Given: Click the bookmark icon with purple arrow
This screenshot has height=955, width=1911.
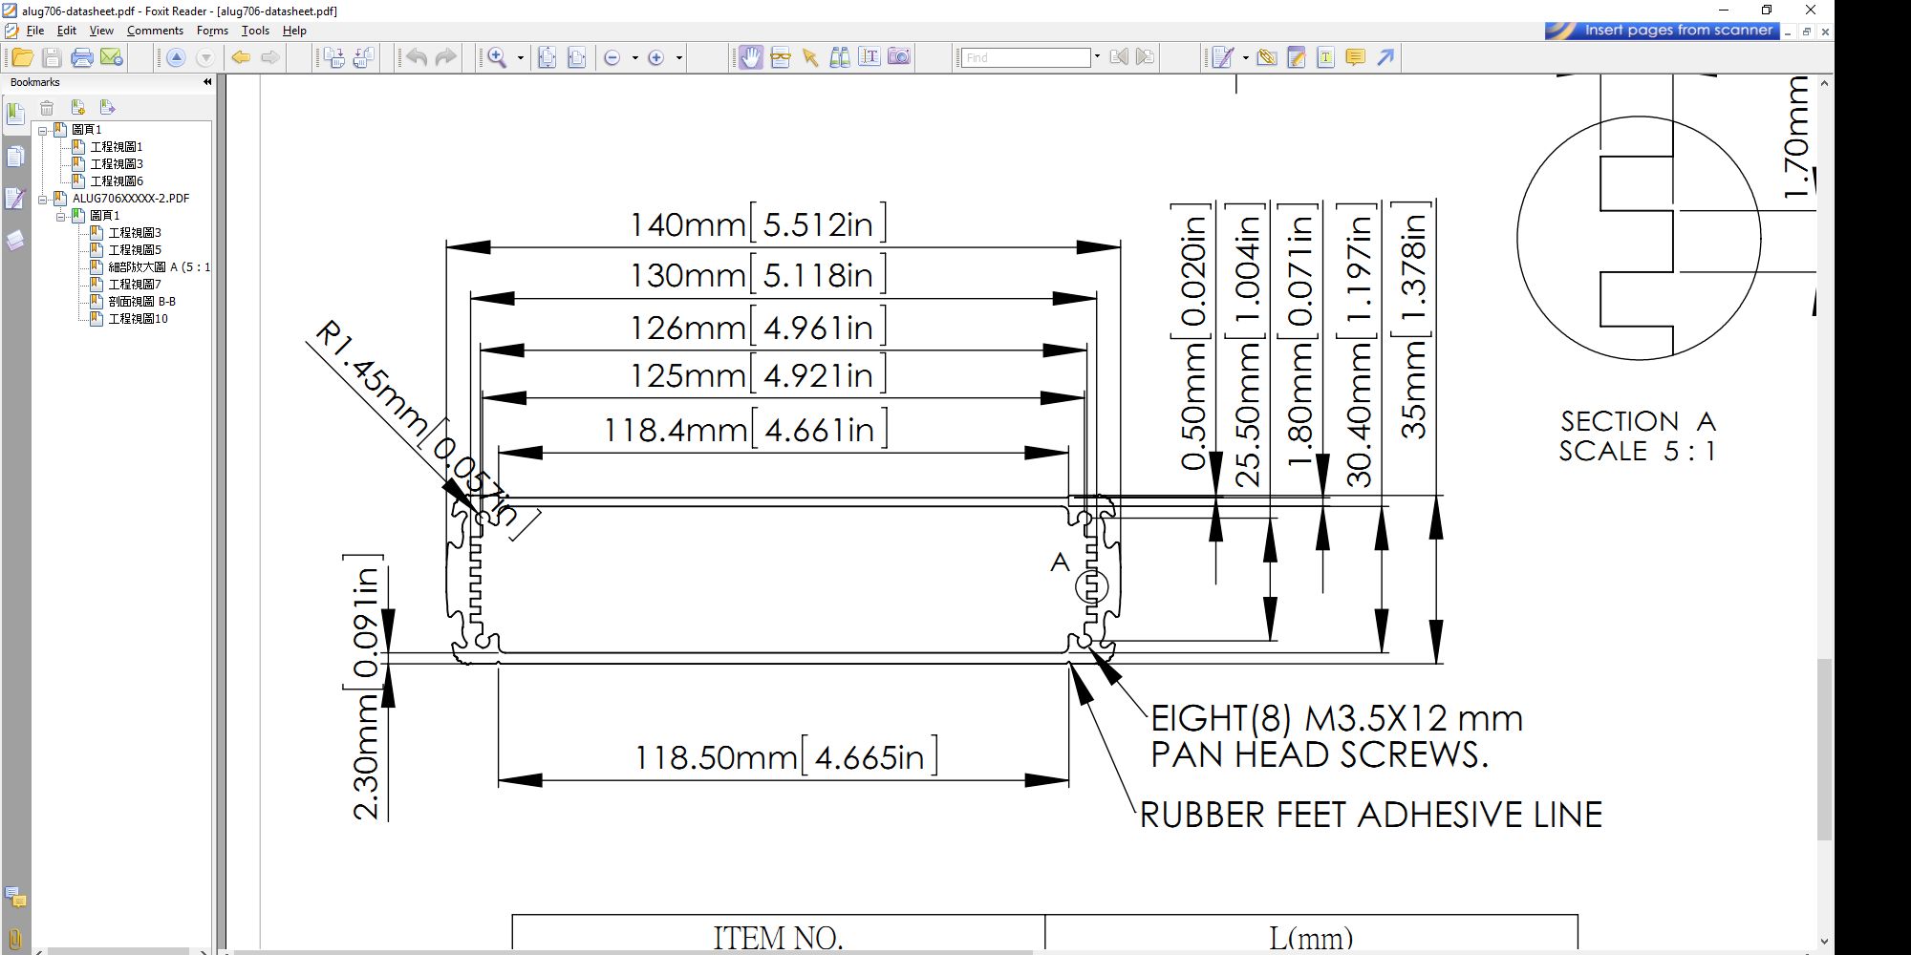Looking at the screenshot, I should pyautogui.click(x=107, y=108).
